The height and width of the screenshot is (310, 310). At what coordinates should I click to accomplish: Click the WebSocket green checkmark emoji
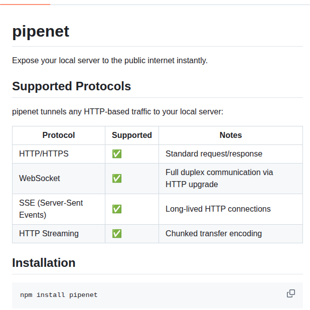point(117,179)
